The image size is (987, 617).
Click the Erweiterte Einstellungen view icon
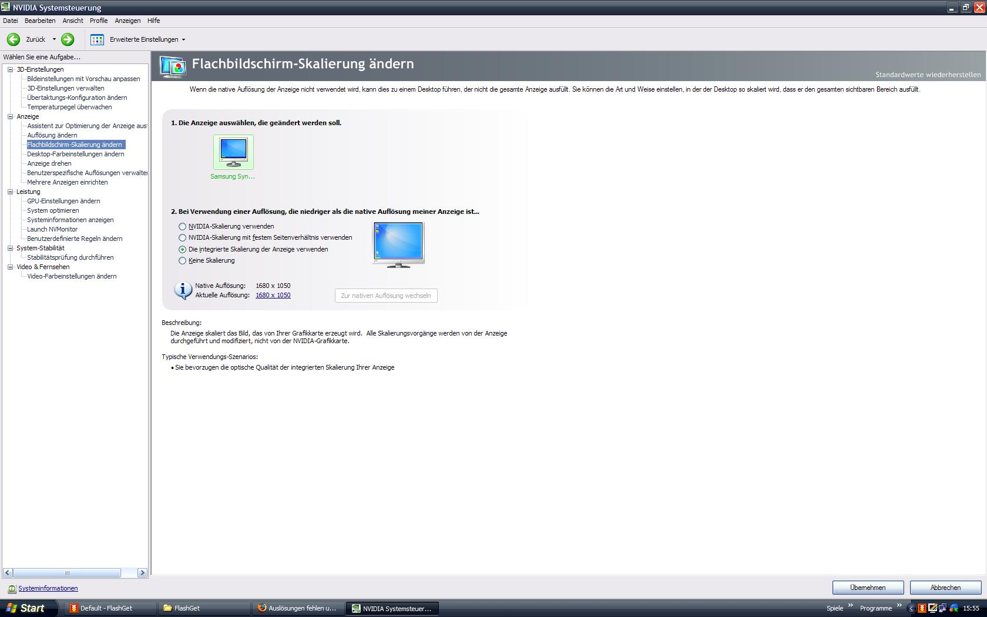click(x=97, y=39)
